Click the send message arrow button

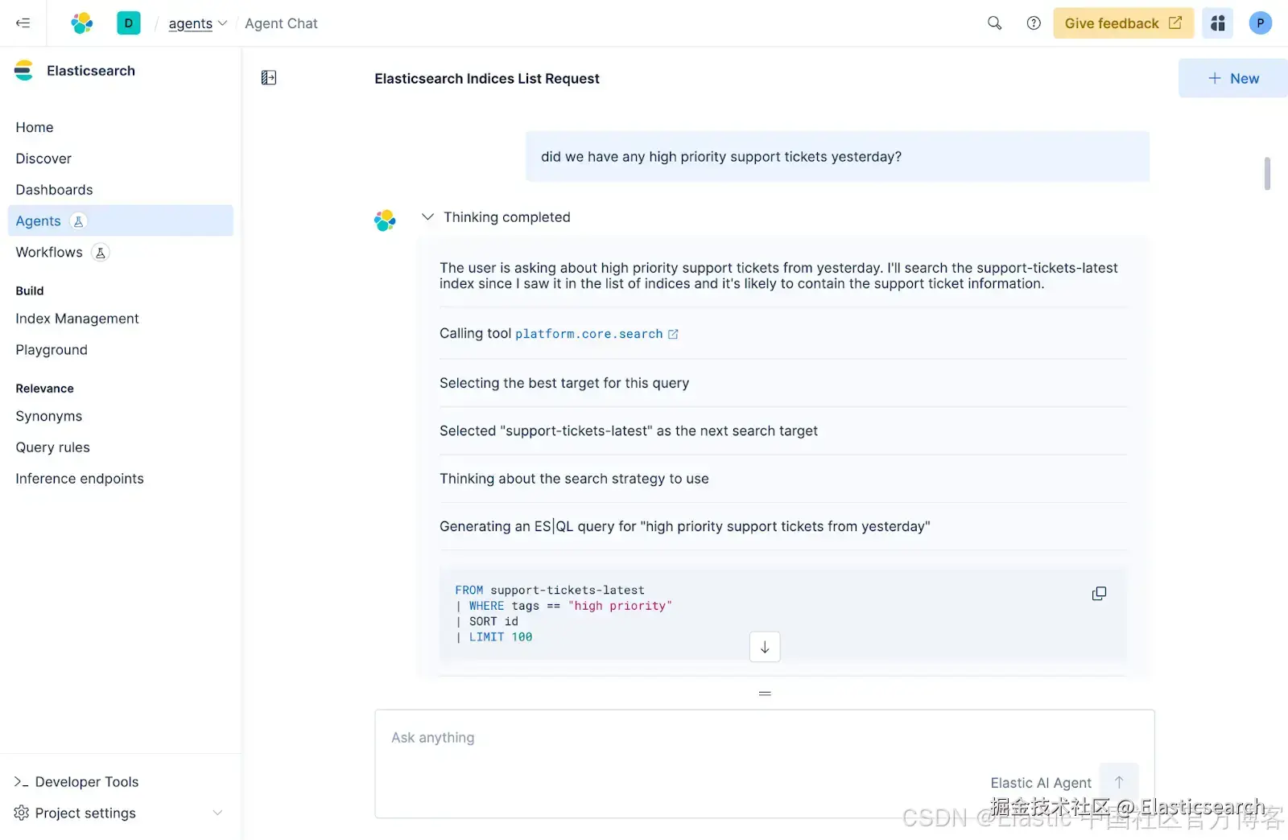[x=1119, y=782]
